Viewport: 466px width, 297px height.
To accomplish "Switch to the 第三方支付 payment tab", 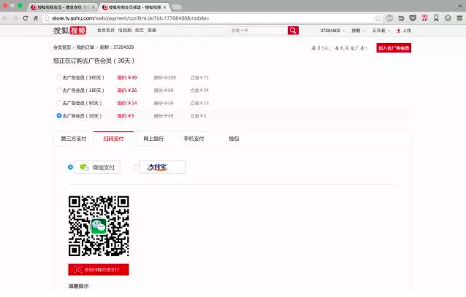I will 74,139.
